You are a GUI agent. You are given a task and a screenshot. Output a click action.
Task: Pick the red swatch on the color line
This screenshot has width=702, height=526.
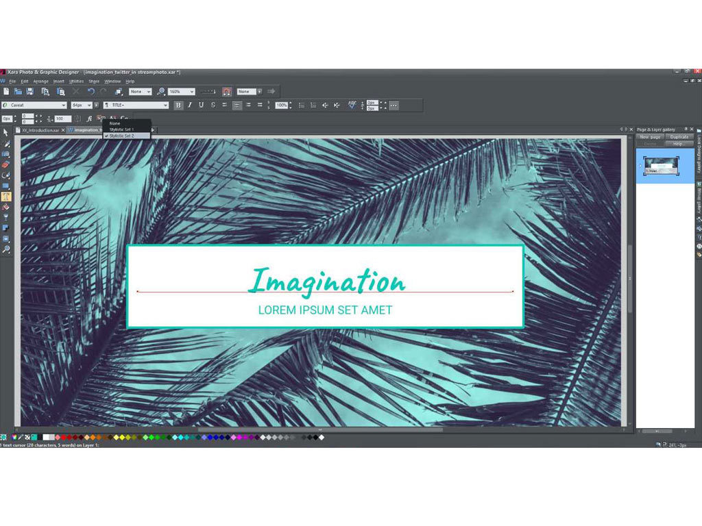pos(63,438)
